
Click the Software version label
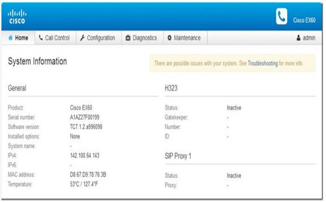coord(24,127)
